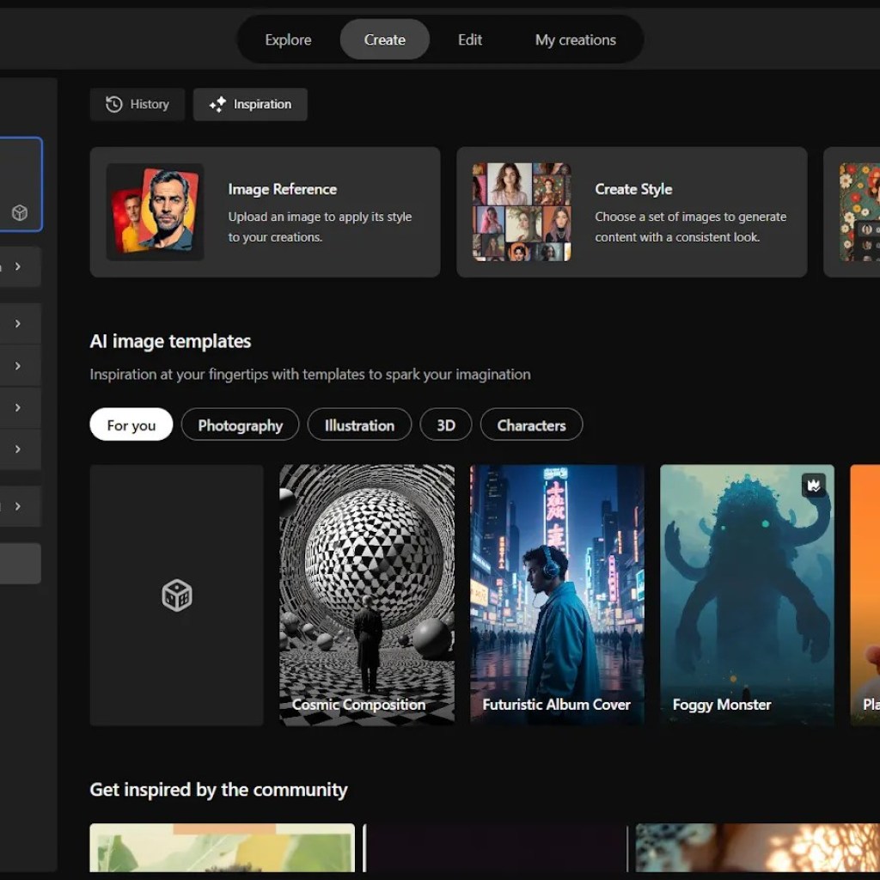The width and height of the screenshot is (880, 880).
Task: Open the Explore tab
Action: [288, 40]
